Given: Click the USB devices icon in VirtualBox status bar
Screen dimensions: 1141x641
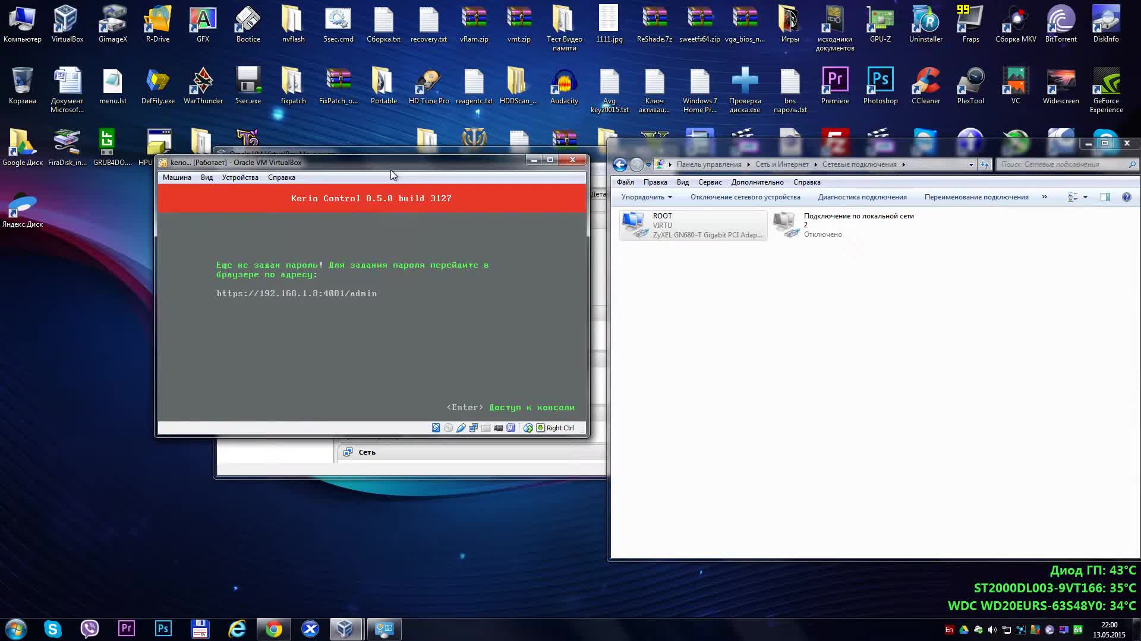Looking at the screenshot, I should (x=461, y=428).
